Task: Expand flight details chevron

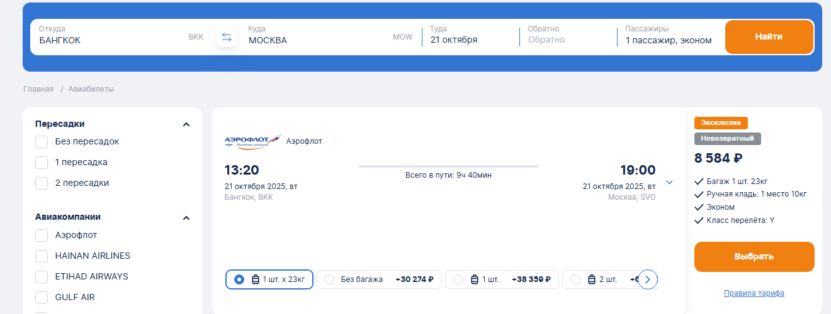Action: [x=669, y=183]
